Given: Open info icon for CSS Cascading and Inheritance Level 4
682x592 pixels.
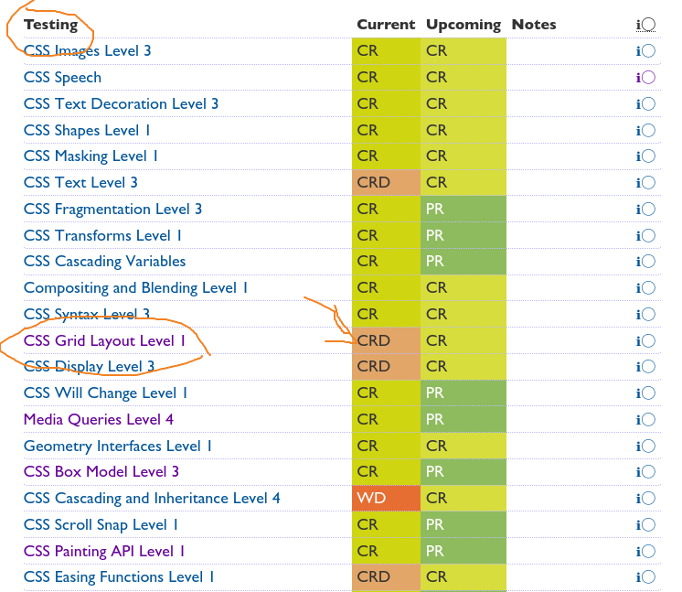Looking at the screenshot, I should [x=645, y=499].
